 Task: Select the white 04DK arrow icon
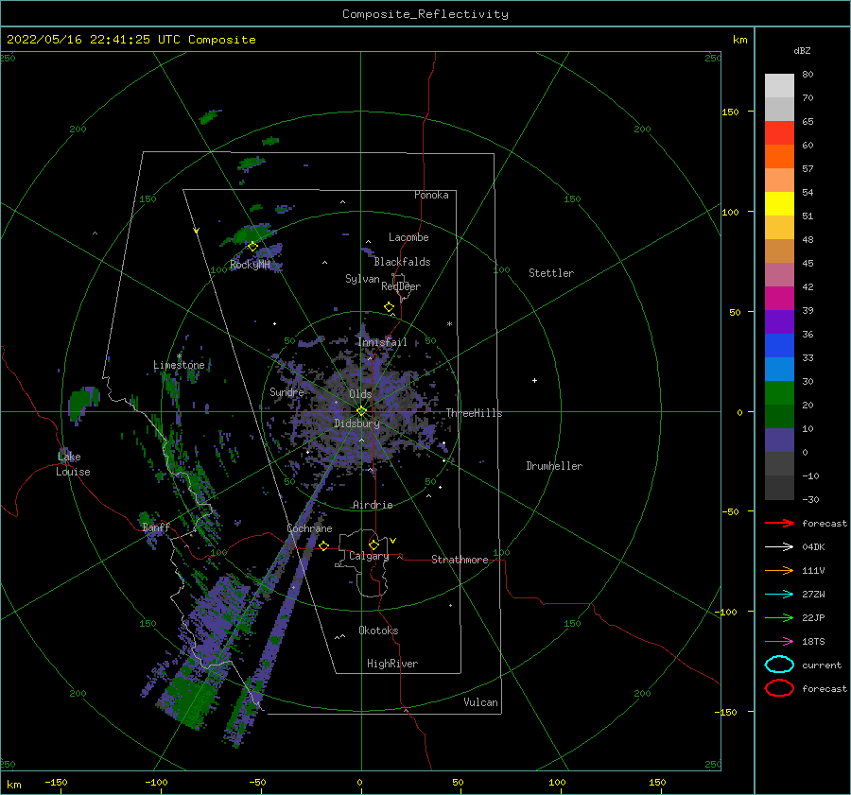click(779, 546)
